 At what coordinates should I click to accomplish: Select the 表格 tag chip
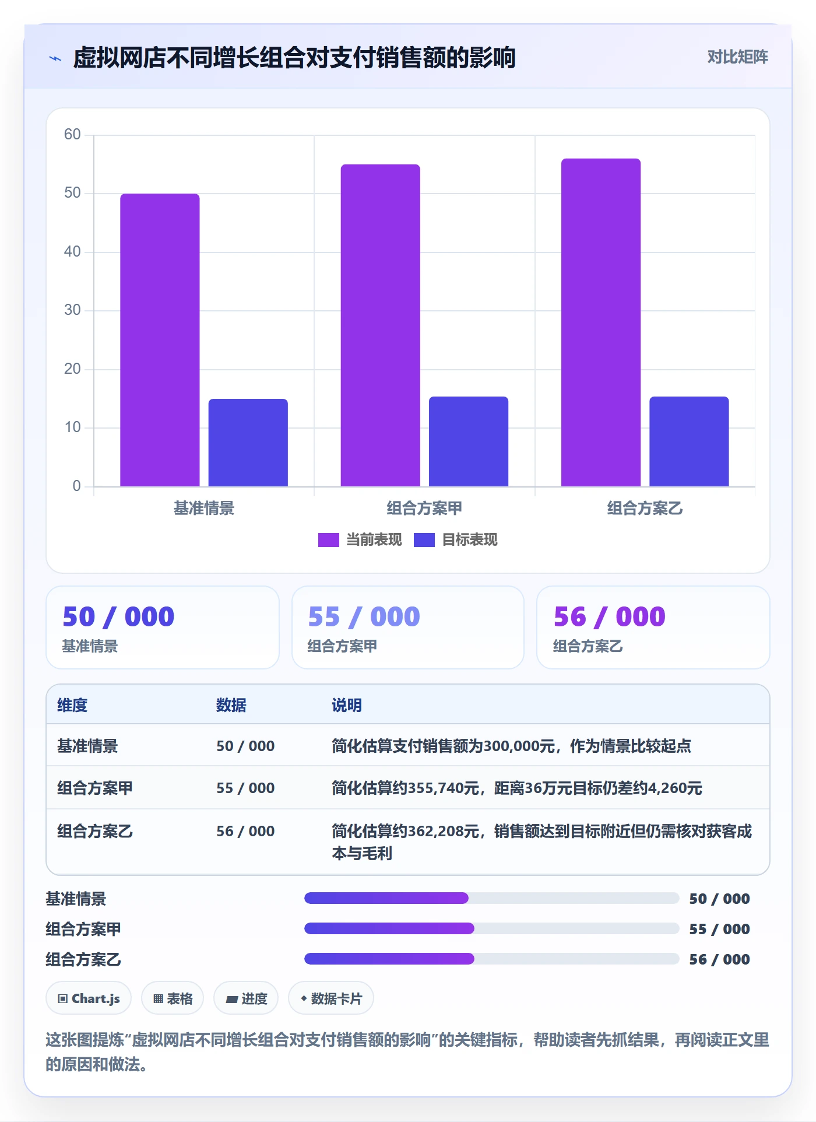point(173,998)
